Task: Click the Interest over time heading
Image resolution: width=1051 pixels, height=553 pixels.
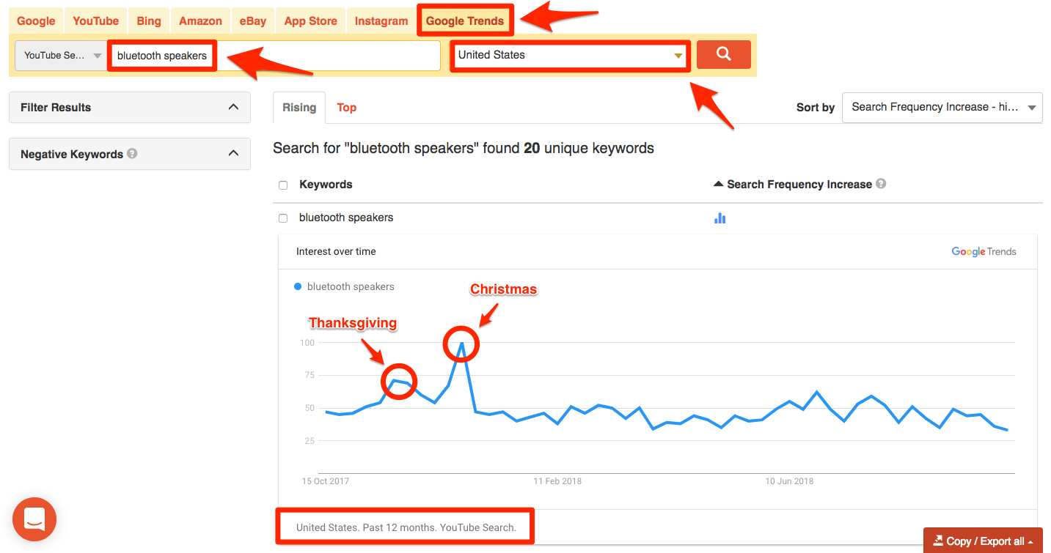Action: 336,251
